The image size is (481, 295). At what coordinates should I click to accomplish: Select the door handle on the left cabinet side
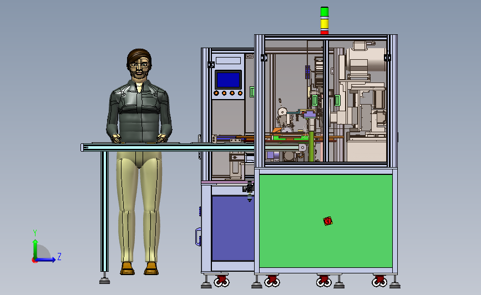tap(198, 237)
